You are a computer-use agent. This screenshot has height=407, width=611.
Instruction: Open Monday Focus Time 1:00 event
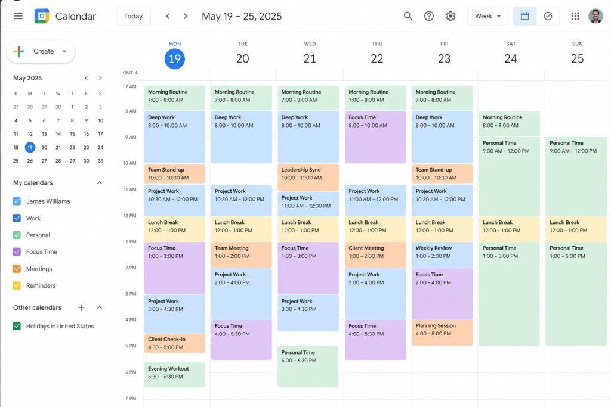click(x=175, y=268)
